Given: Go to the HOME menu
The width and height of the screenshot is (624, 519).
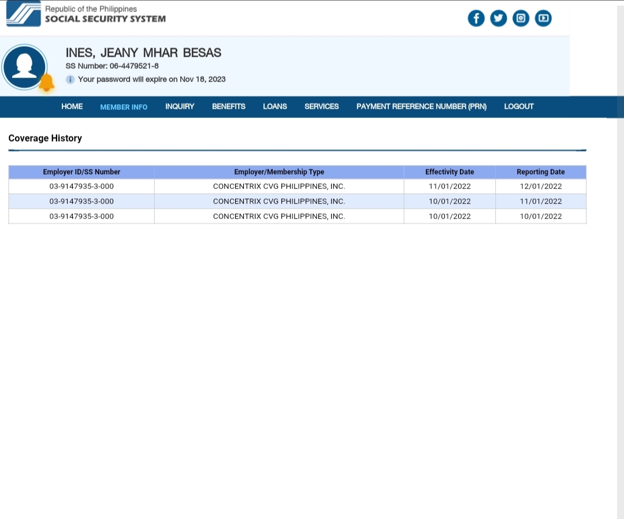Looking at the screenshot, I should point(72,106).
